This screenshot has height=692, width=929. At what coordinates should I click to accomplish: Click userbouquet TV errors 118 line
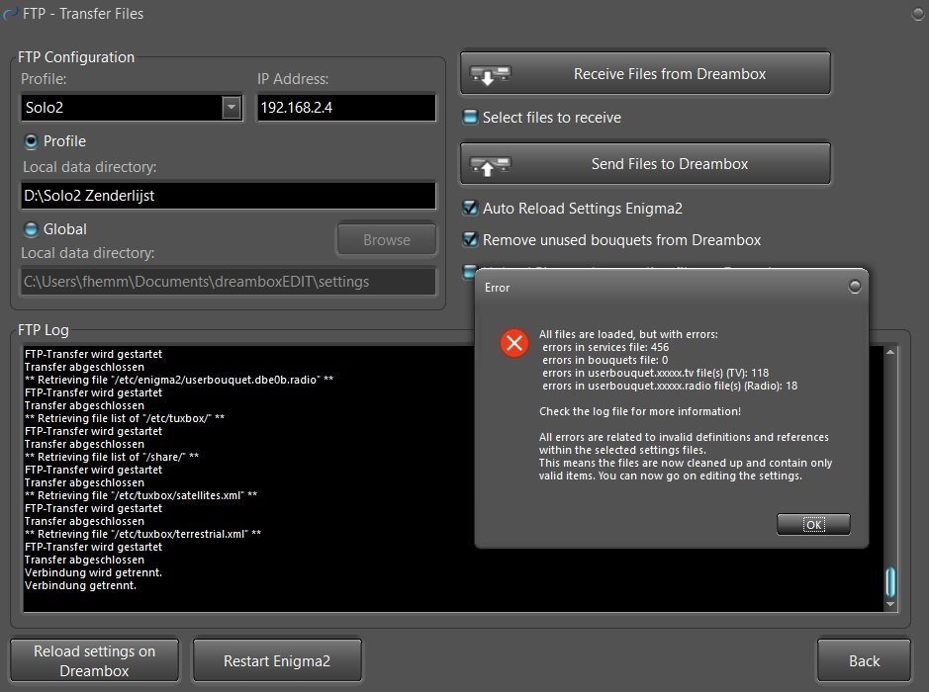pyautogui.click(x=655, y=373)
